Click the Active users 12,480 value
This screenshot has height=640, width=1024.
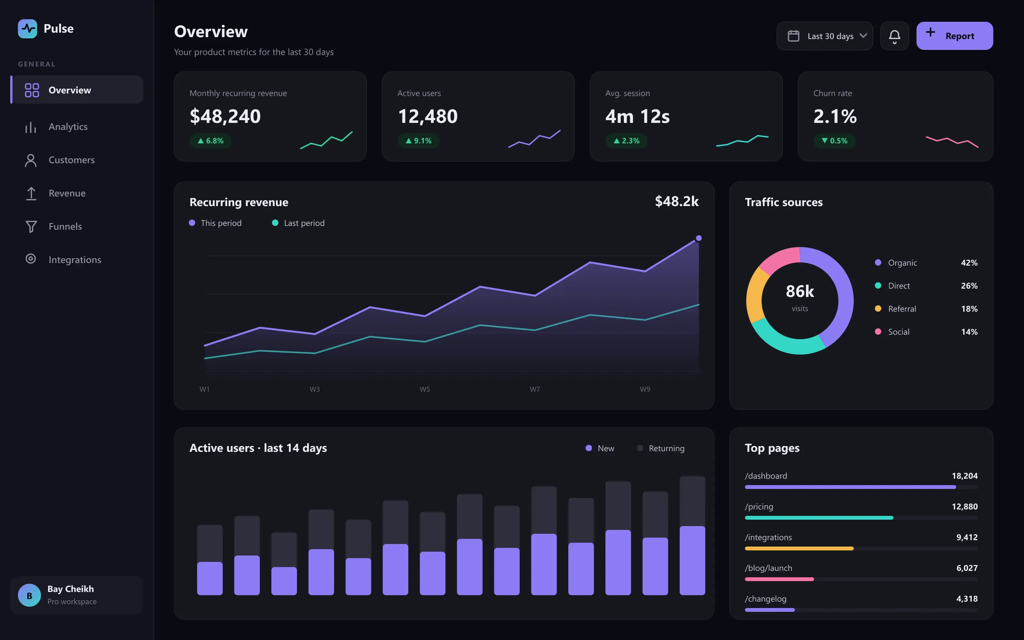(x=428, y=116)
